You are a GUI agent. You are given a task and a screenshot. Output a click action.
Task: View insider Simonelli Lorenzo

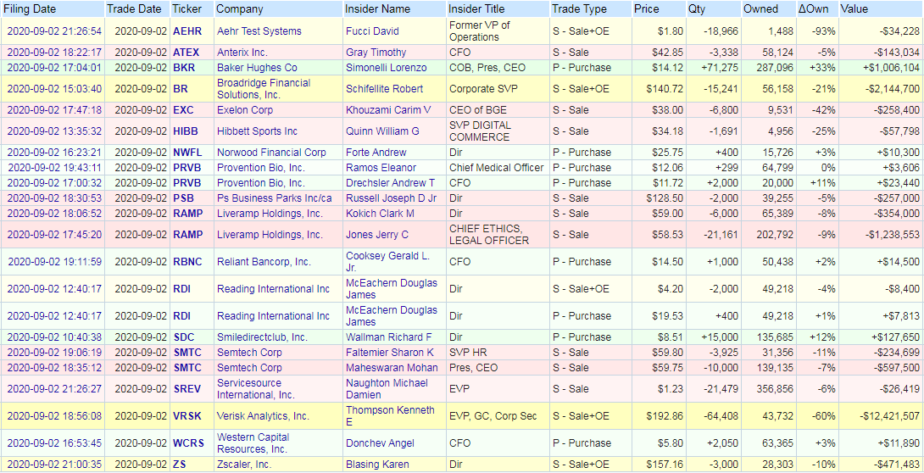pyautogui.click(x=386, y=68)
